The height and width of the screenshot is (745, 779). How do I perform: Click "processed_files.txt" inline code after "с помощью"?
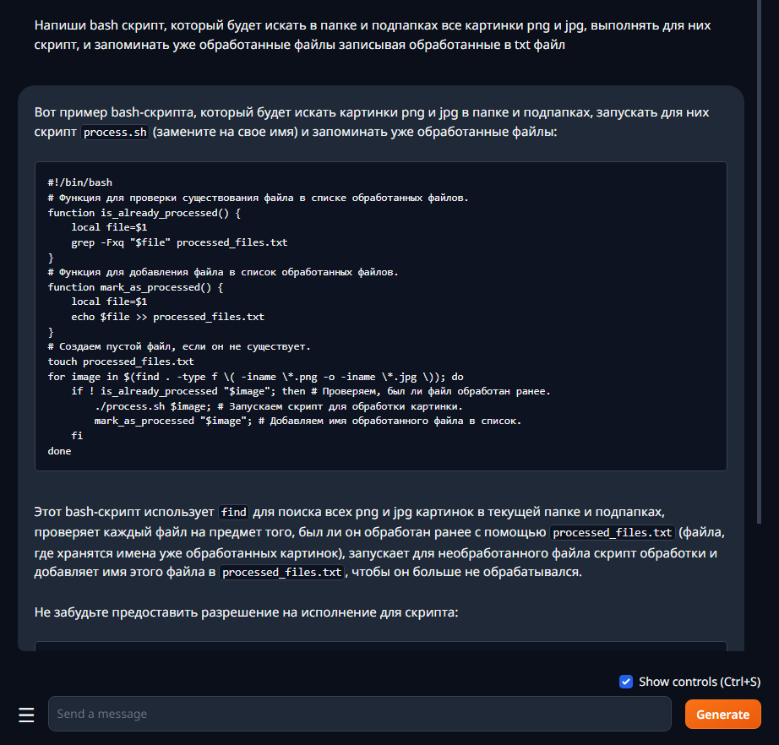[x=613, y=533]
